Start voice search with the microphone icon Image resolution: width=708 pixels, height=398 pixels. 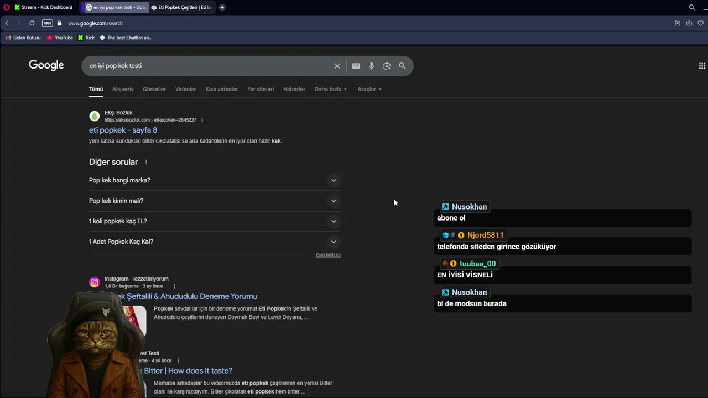tap(372, 66)
